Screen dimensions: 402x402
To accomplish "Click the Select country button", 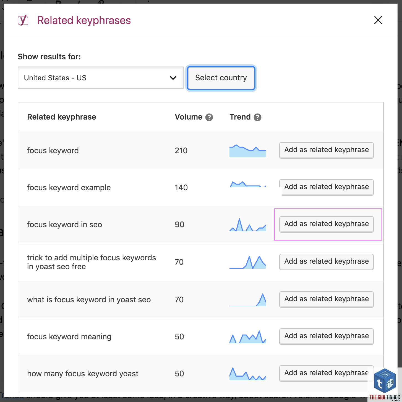I will (x=221, y=78).
